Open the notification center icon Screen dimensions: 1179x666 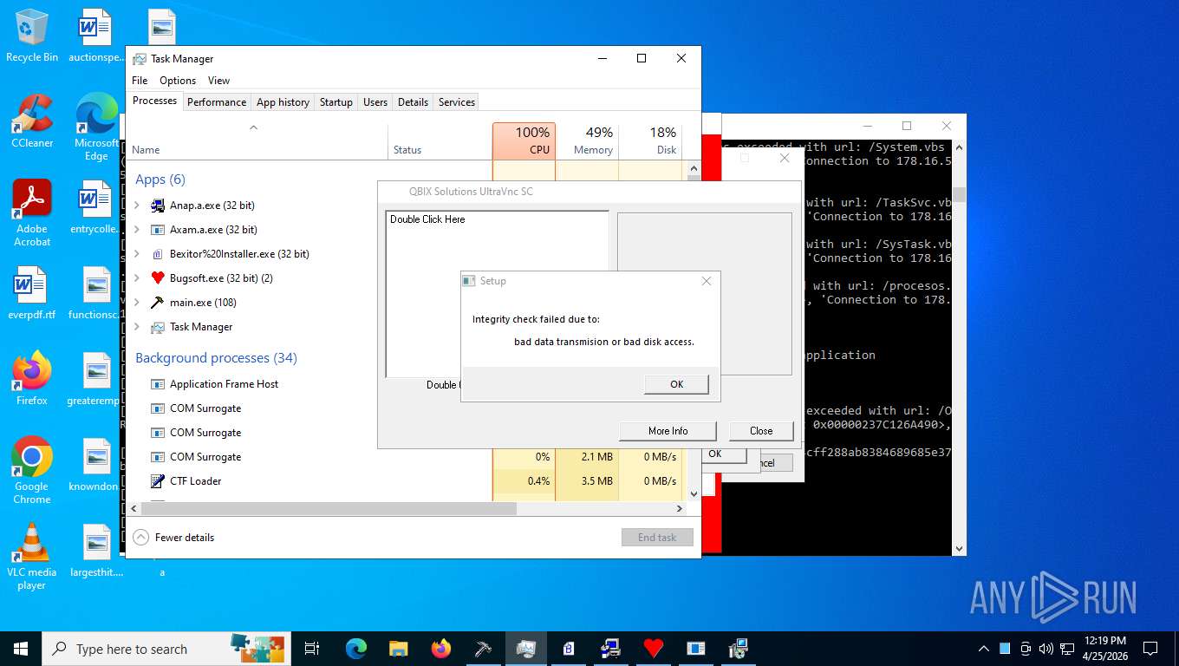pos(1150,649)
